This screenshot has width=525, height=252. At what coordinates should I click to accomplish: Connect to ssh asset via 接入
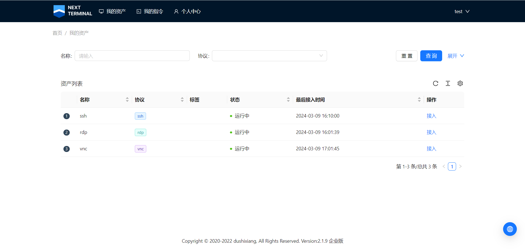(x=431, y=116)
